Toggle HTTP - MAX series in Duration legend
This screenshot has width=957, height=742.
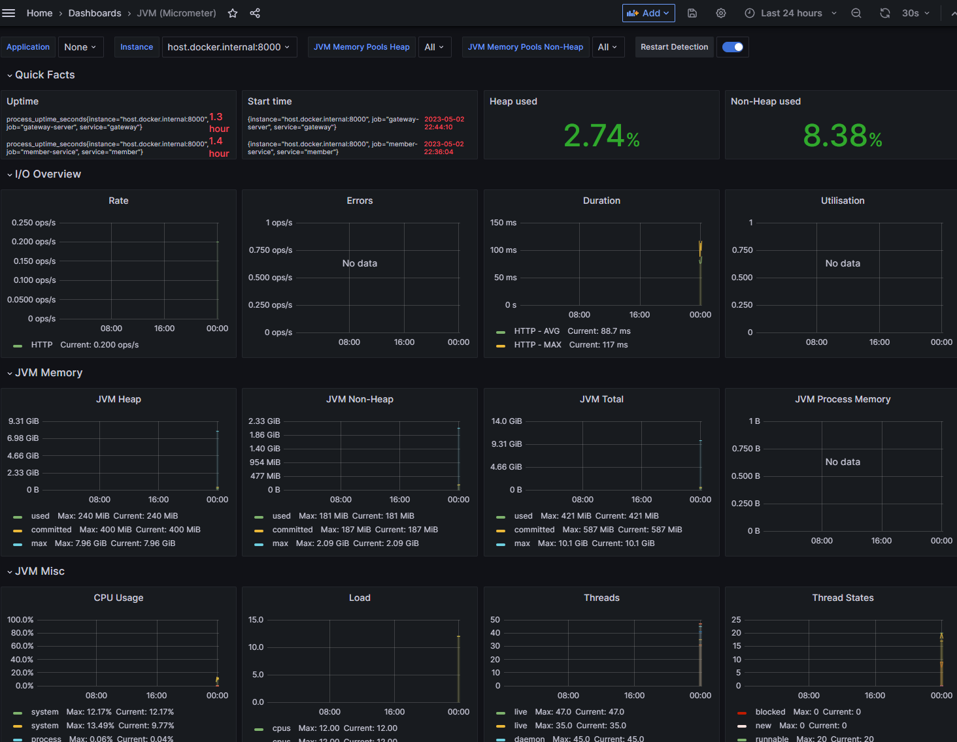tap(537, 345)
